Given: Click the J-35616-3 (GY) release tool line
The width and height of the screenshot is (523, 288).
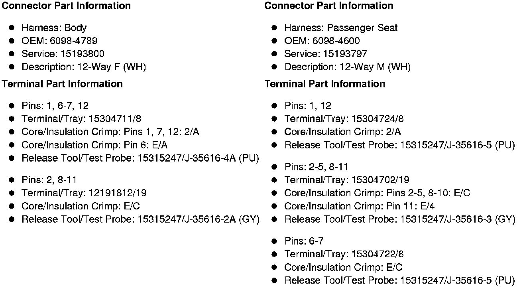Looking at the screenshot, I should (400, 219).
